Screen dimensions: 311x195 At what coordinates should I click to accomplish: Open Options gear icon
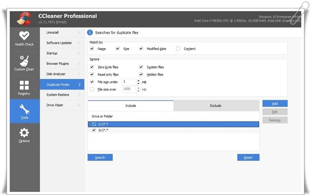[24, 132]
